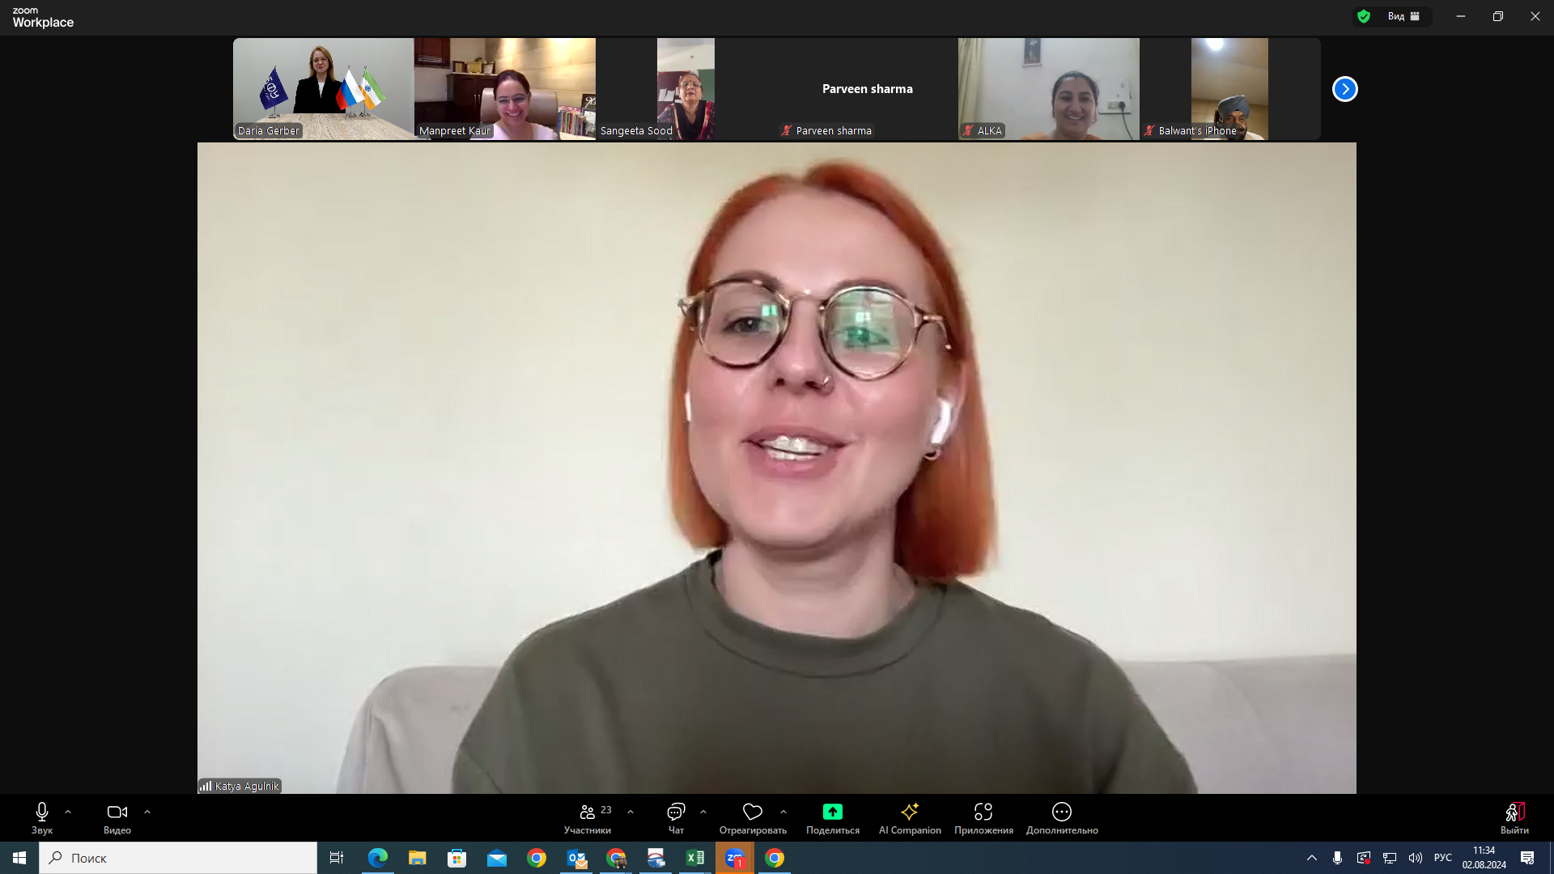Screen dimensions: 1554x874
Task: Start screen sharing with Поделиться
Action: [833, 818]
